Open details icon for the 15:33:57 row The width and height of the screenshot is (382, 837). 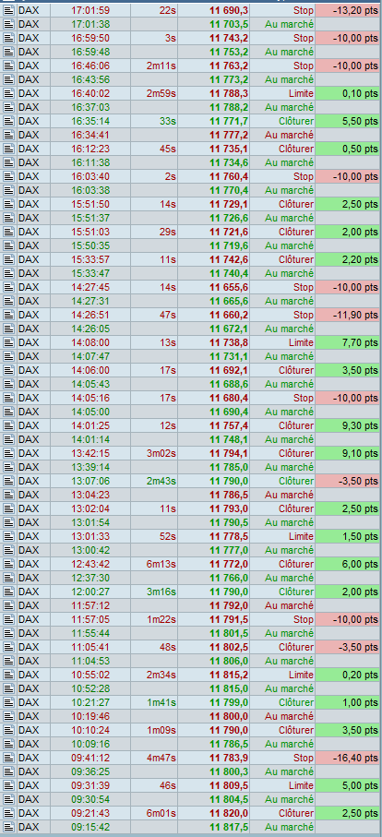point(8,259)
